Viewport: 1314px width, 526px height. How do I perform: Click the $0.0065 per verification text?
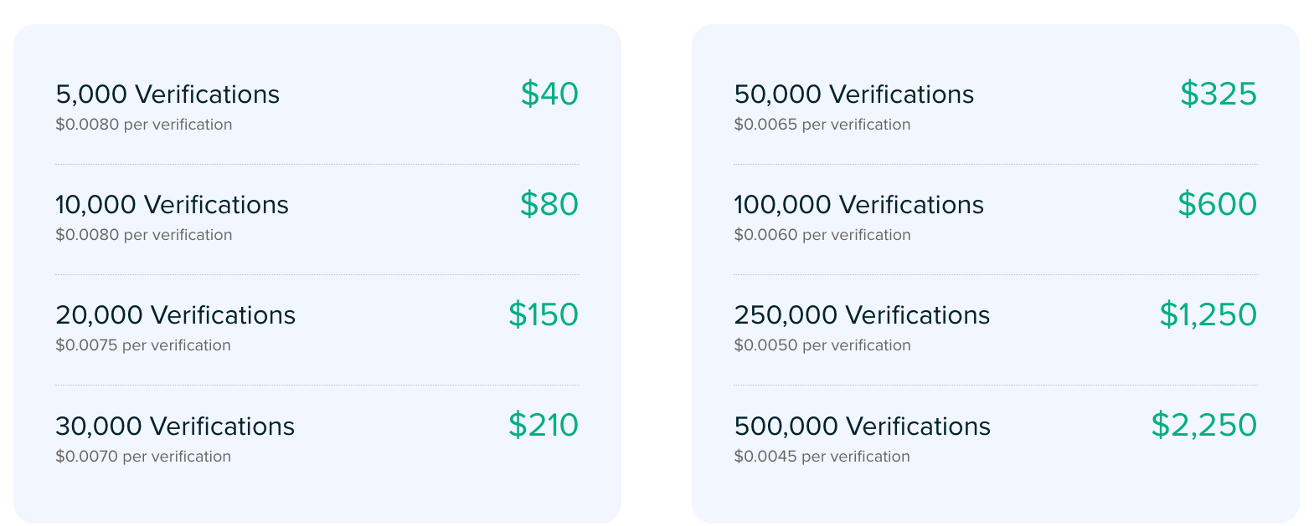(x=822, y=125)
